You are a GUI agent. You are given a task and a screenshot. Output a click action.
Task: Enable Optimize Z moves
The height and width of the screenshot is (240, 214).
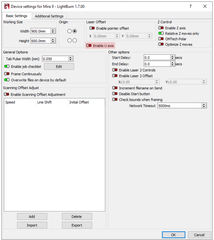[161, 44]
